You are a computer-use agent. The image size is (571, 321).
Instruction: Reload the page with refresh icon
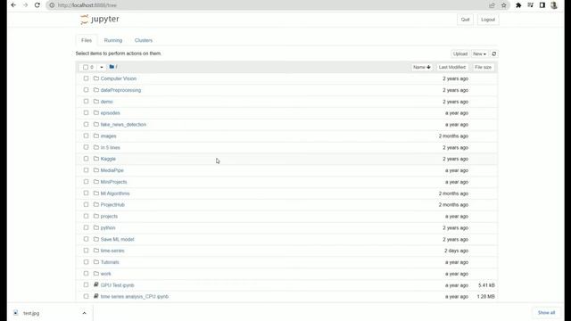coord(37,5)
